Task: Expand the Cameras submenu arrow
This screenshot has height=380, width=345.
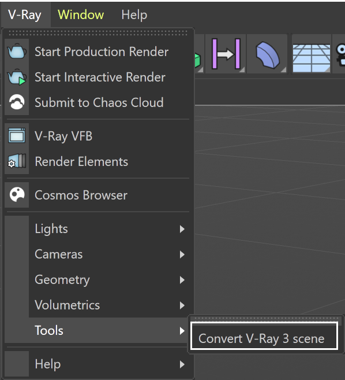Action: pos(182,254)
